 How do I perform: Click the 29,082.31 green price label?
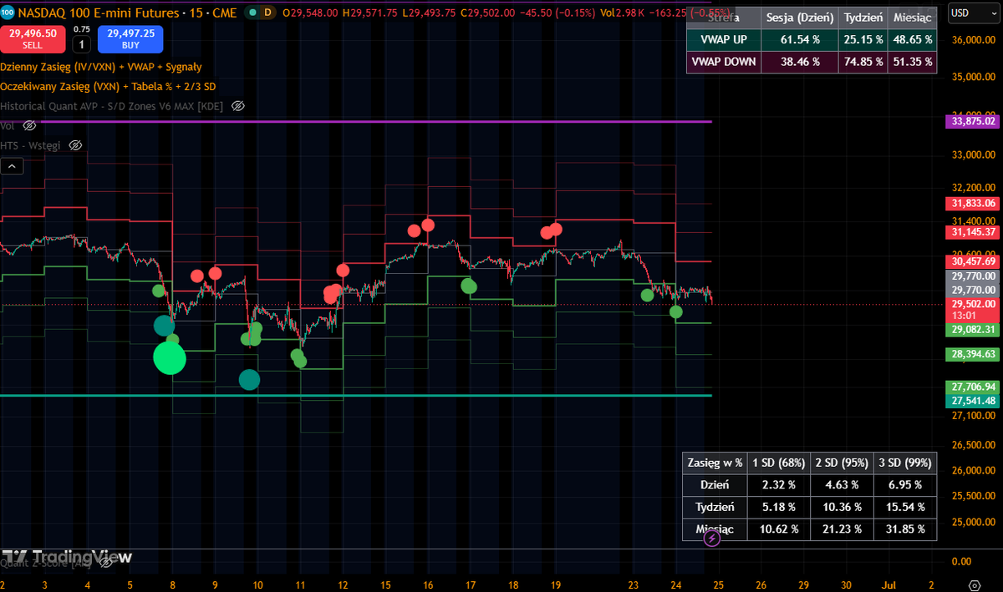[x=974, y=330]
